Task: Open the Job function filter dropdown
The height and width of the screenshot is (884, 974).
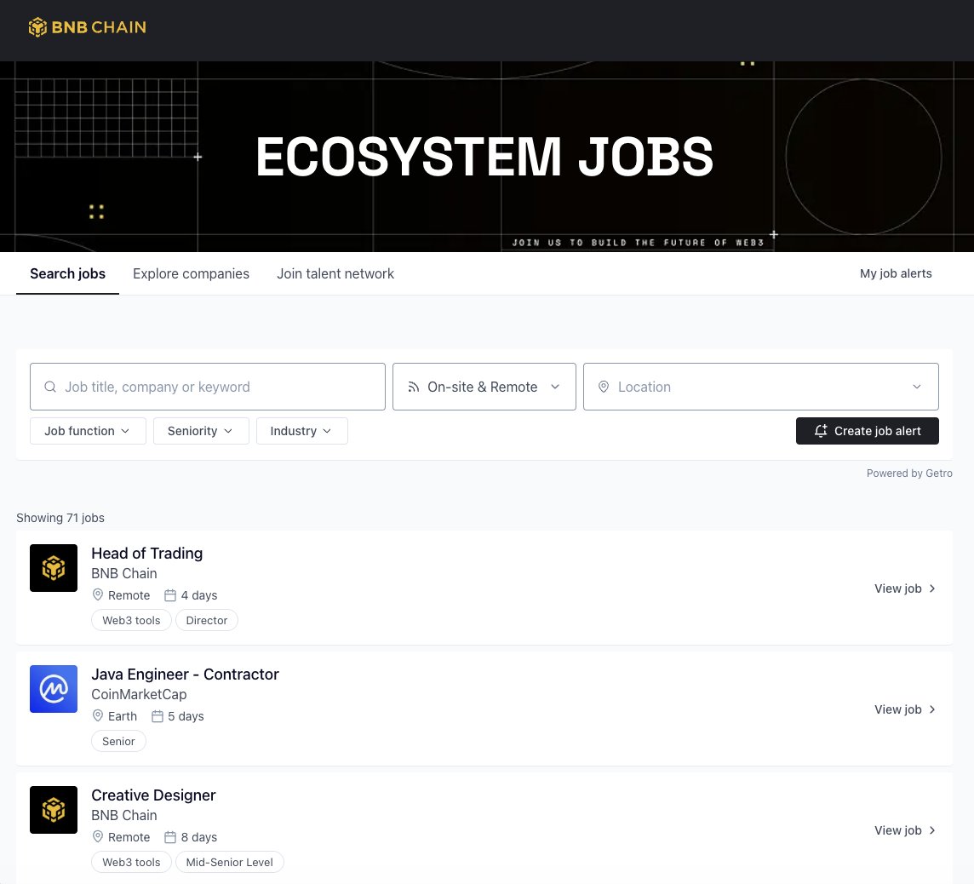Action: (x=88, y=431)
